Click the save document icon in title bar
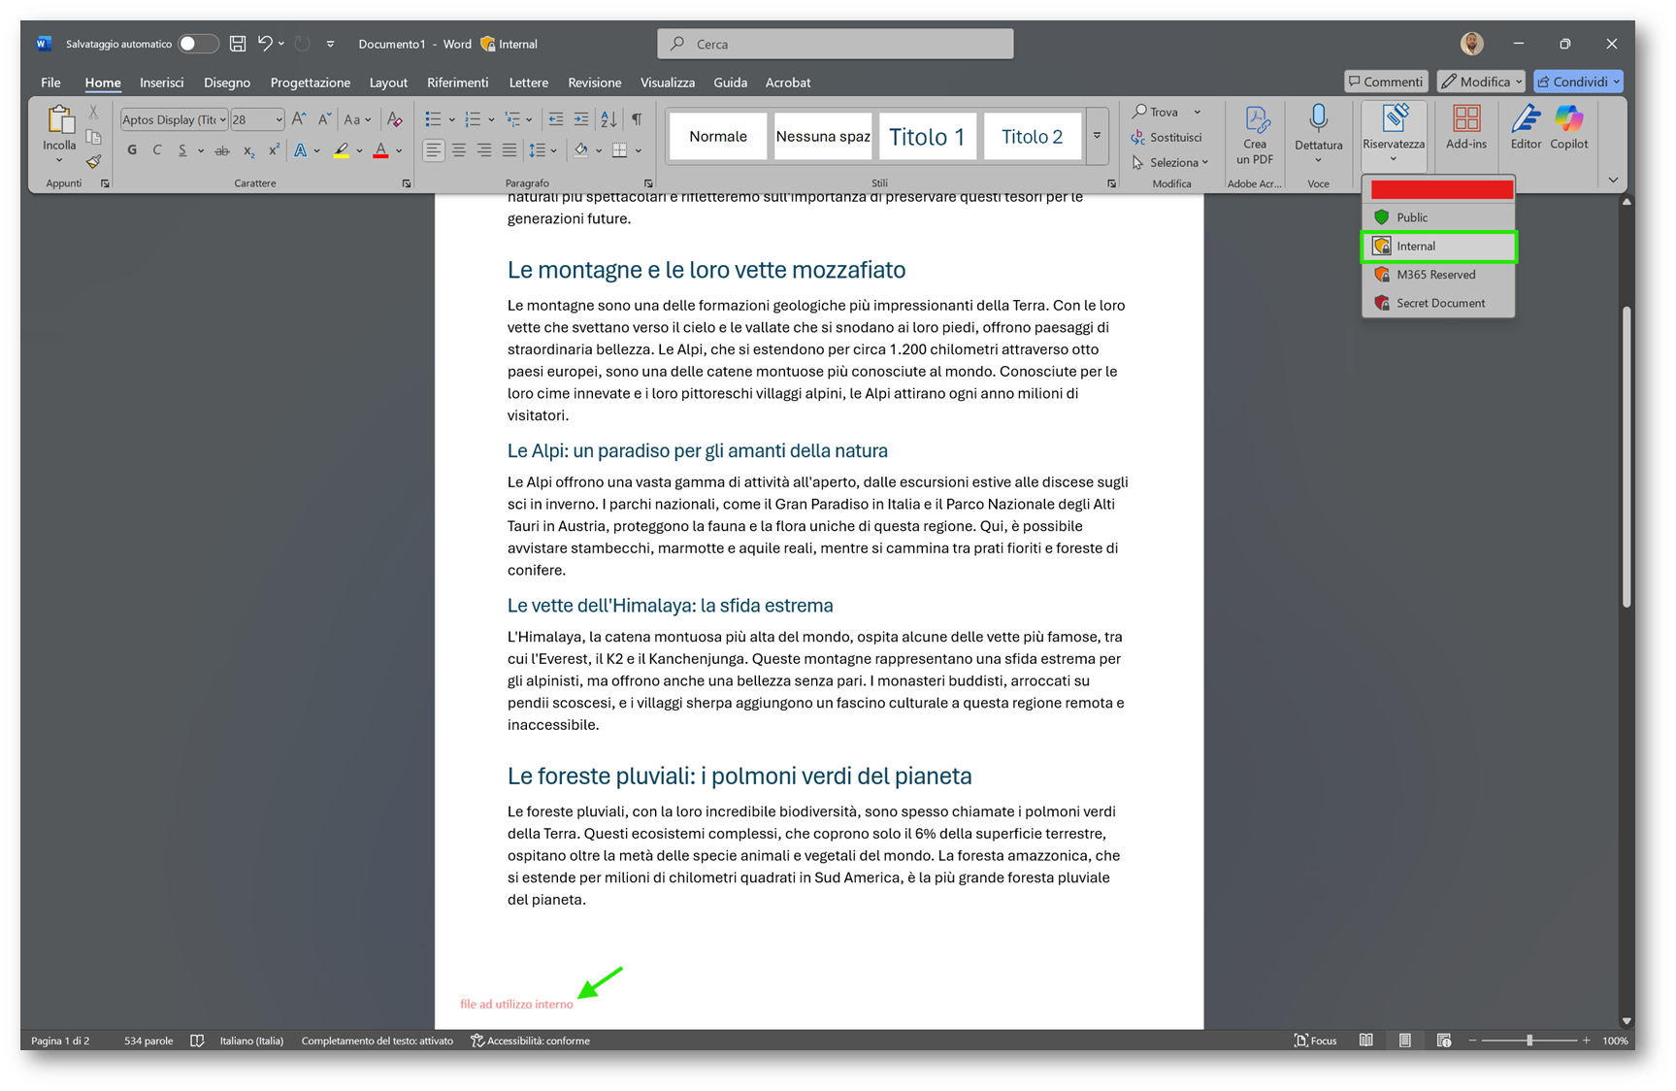Screen dimensions: 1676x1091 tap(237, 44)
